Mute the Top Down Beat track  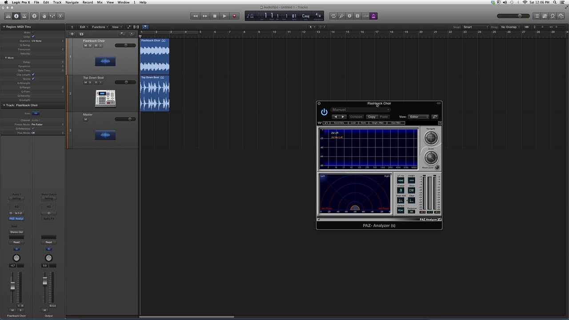pos(85,82)
